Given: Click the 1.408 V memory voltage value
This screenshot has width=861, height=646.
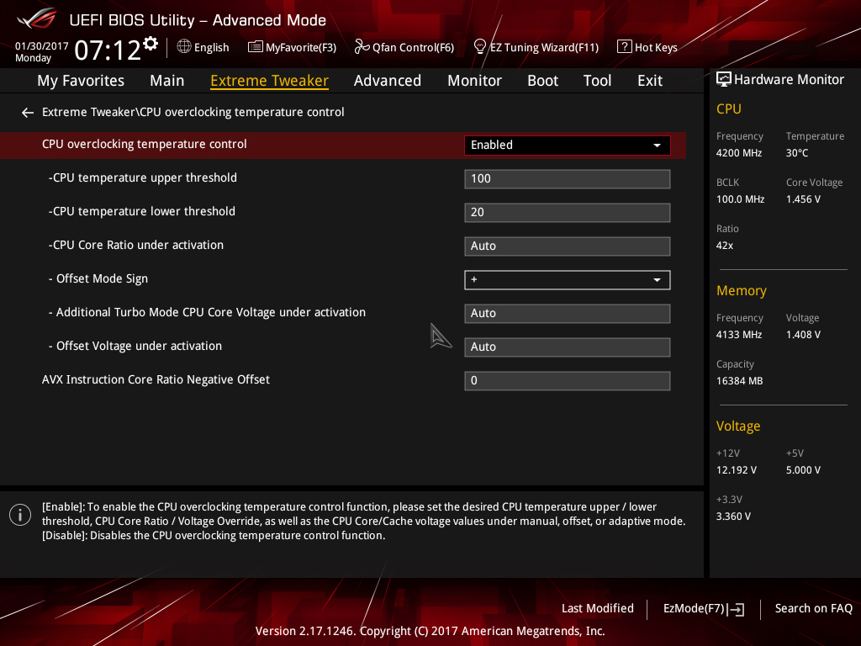Looking at the screenshot, I should click(803, 335).
